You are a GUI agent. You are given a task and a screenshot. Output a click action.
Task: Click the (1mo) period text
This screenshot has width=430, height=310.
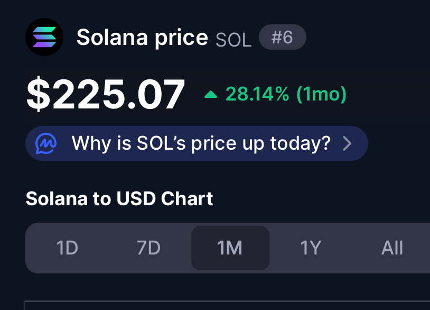322,94
